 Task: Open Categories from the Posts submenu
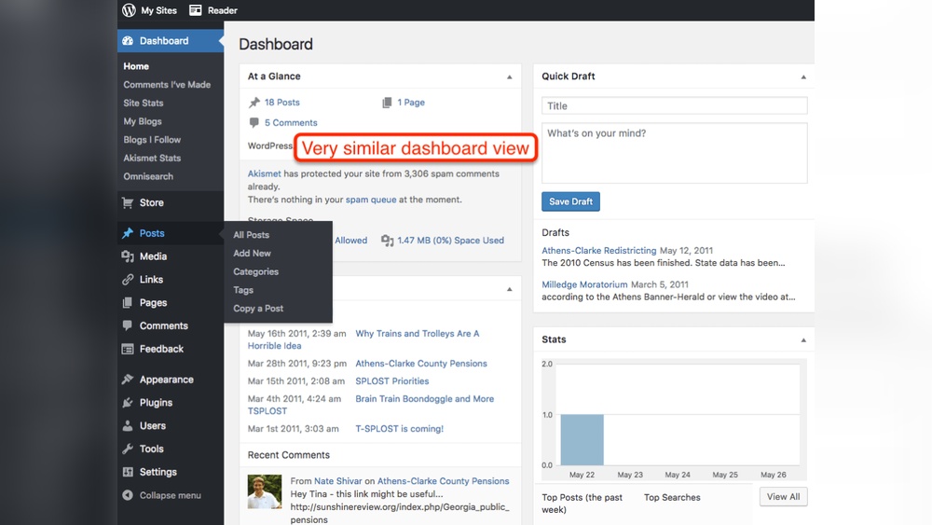[256, 271]
